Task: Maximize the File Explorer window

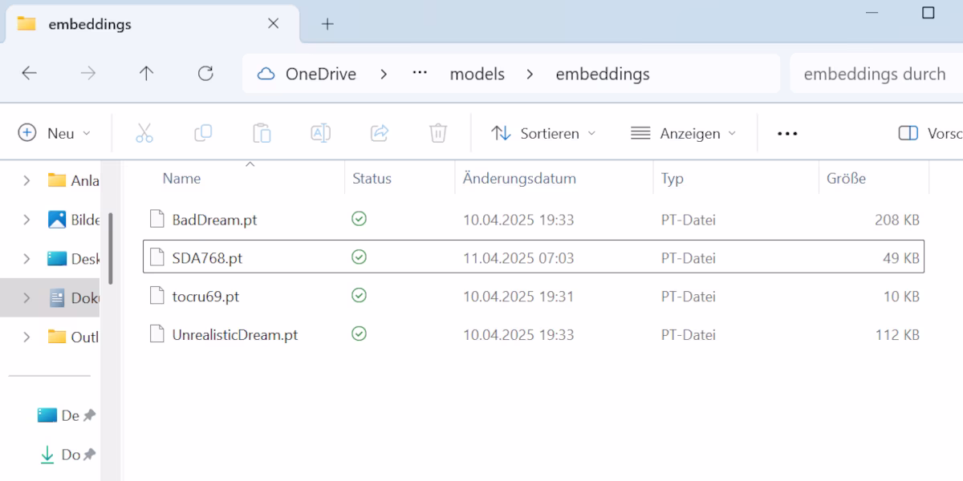Action: [928, 13]
